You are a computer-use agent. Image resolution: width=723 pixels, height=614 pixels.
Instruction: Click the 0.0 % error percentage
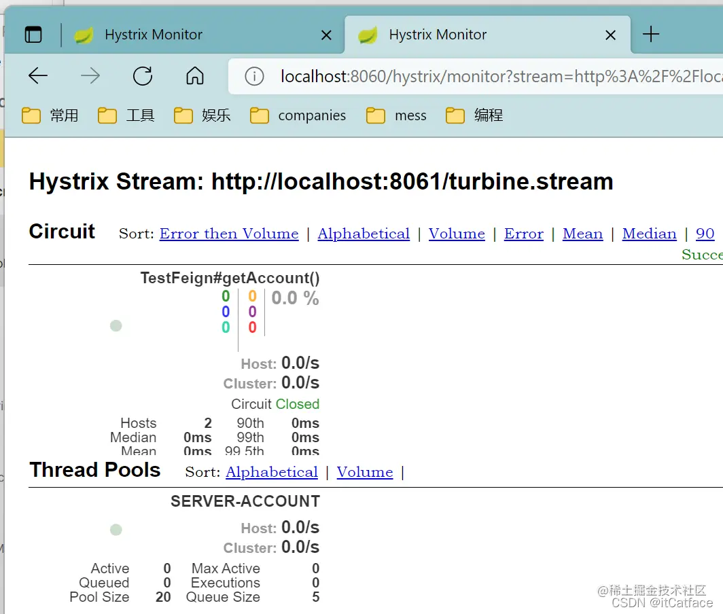click(x=295, y=298)
